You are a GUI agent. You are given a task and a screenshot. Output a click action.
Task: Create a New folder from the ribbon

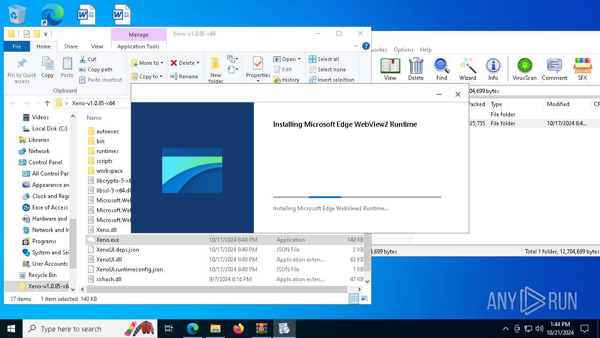pyautogui.click(x=216, y=70)
